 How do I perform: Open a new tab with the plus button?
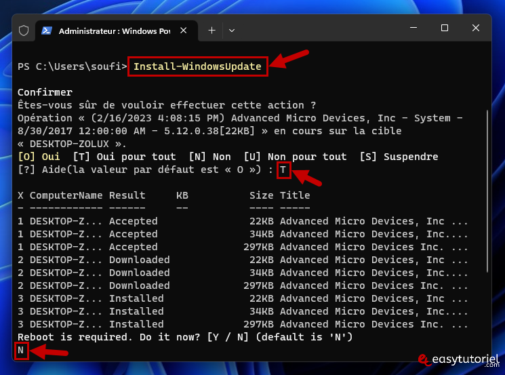click(211, 31)
